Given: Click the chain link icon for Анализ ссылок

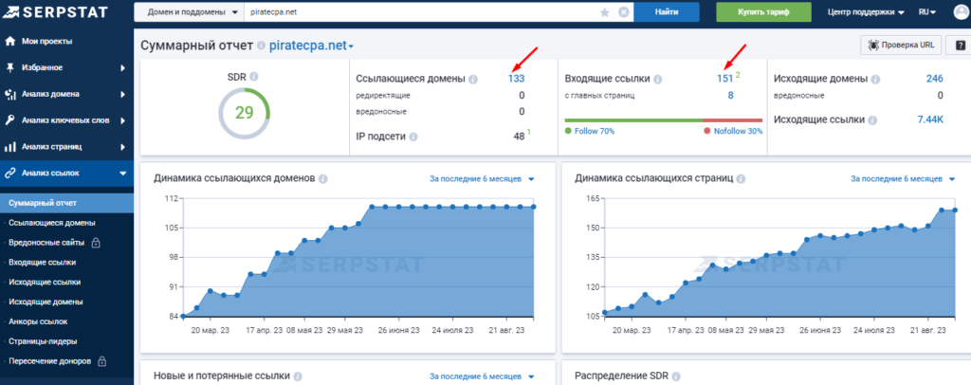Looking at the screenshot, I should (9, 174).
